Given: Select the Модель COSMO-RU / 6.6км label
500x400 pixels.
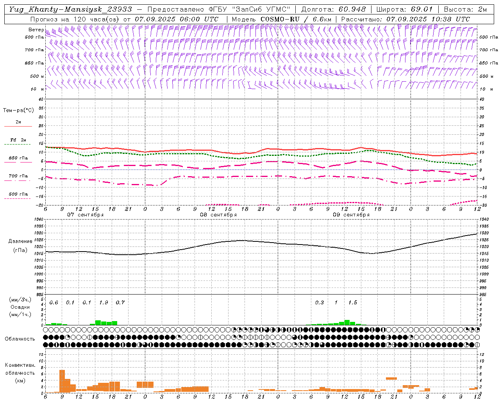Looking at the screenshot, I should pyautogui.click(x=282, y=19).
